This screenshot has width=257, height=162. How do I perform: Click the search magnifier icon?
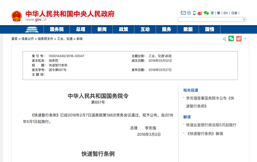coord(244,20)
